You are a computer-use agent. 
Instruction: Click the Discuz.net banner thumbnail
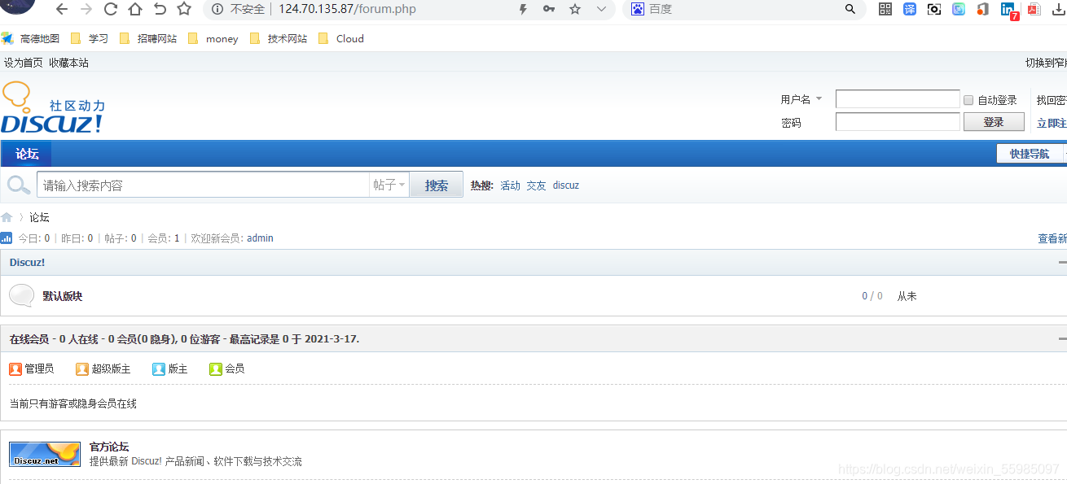pyautogui.click(x=45, y=454)
